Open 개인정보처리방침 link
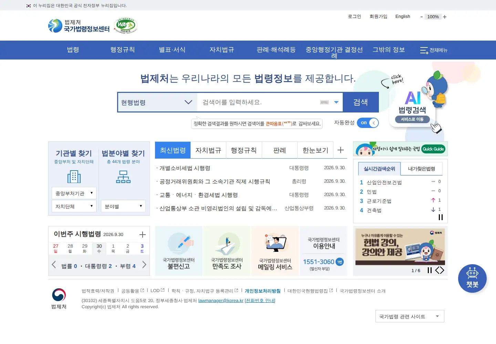Viewport: 496px width, 344px height. [x=263, y=291]
